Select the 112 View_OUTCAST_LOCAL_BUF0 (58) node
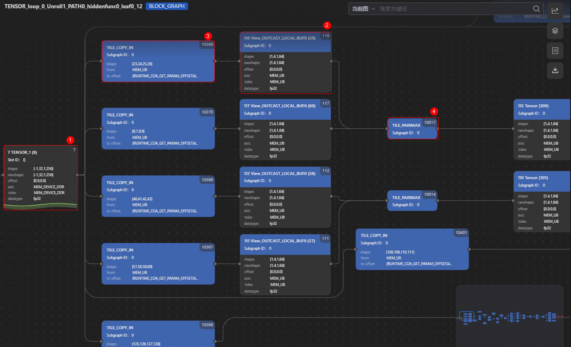The height and width of the screenshot is (347, 571). tap(285, 197)
